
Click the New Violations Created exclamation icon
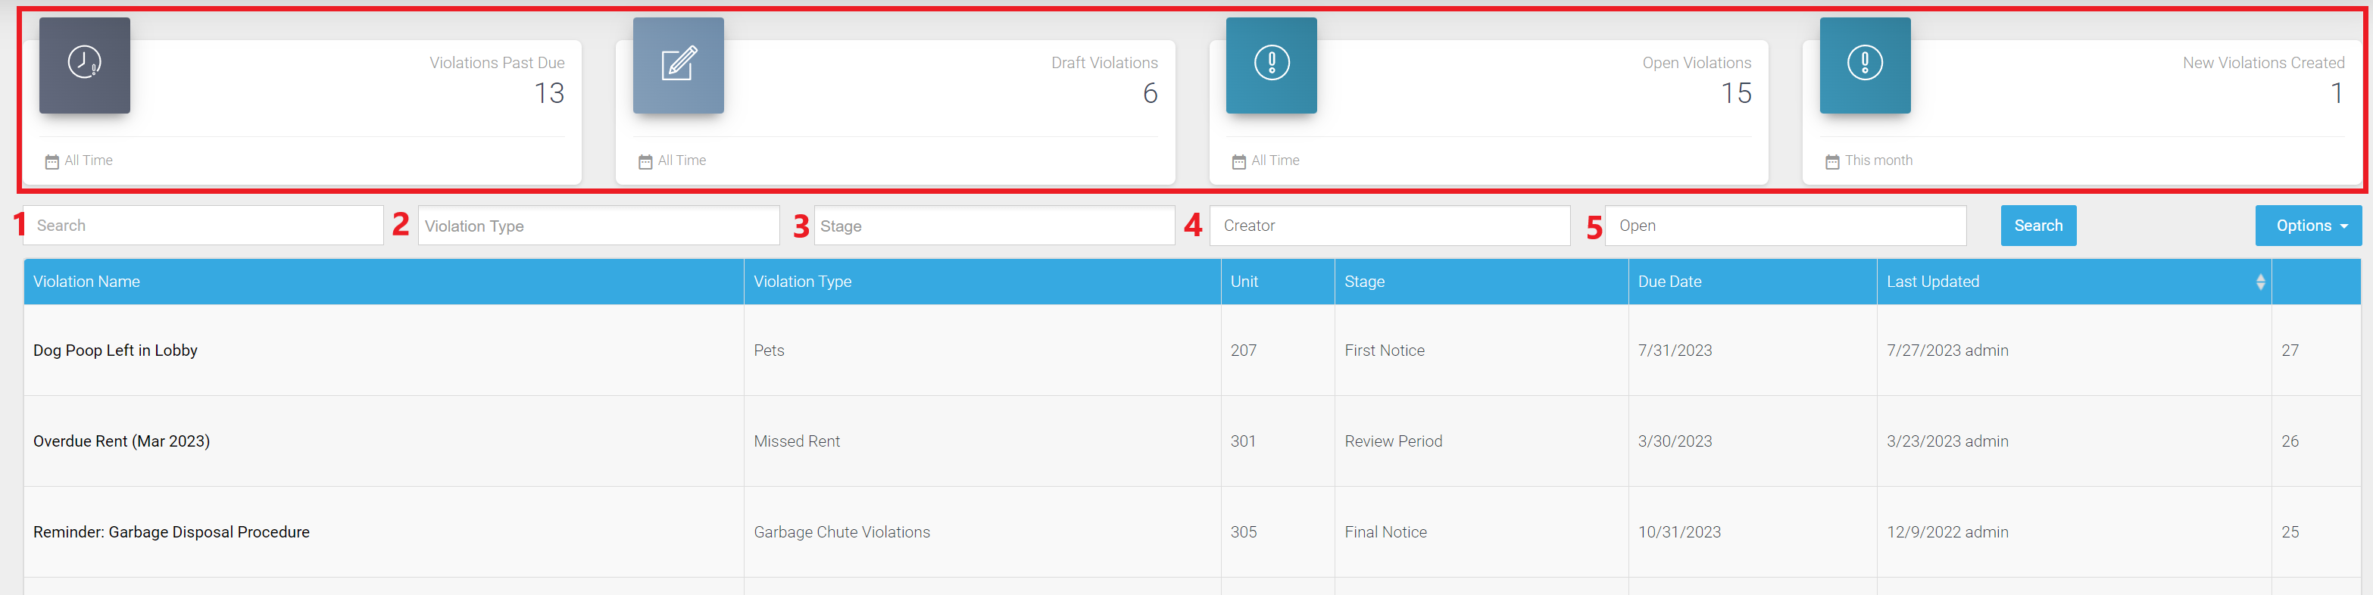pos(1865,64)
